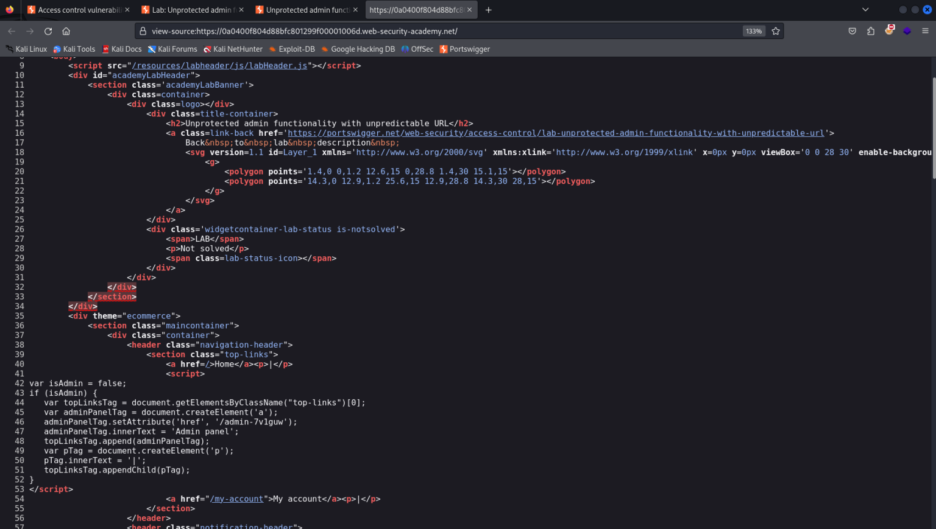Reload the current page
The height and width of the screenshot is (529, 936).
[48, 31]
